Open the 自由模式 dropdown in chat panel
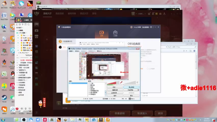 click(20, 28)
